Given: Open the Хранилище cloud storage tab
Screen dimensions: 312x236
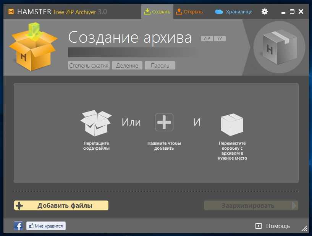Looking at the screenshot, I should pyautogui.click(x=234, y=11).
